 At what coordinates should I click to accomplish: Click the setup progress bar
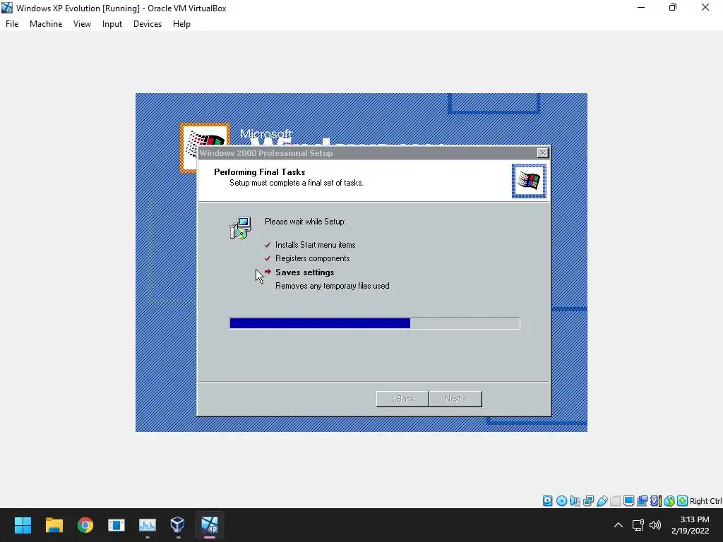coord(374,323)
